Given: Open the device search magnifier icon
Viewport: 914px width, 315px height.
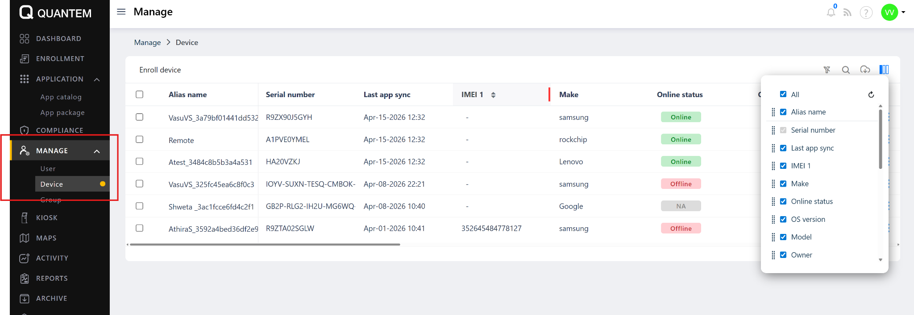Looking at the screenshot, I should pos(846,70).
